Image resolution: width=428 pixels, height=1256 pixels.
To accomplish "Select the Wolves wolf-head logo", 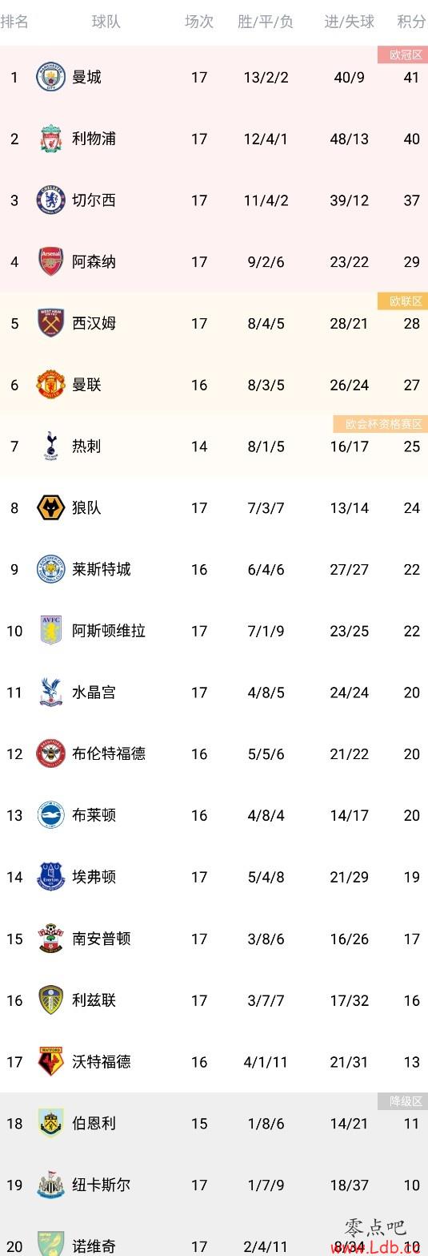I will point(51,507).
